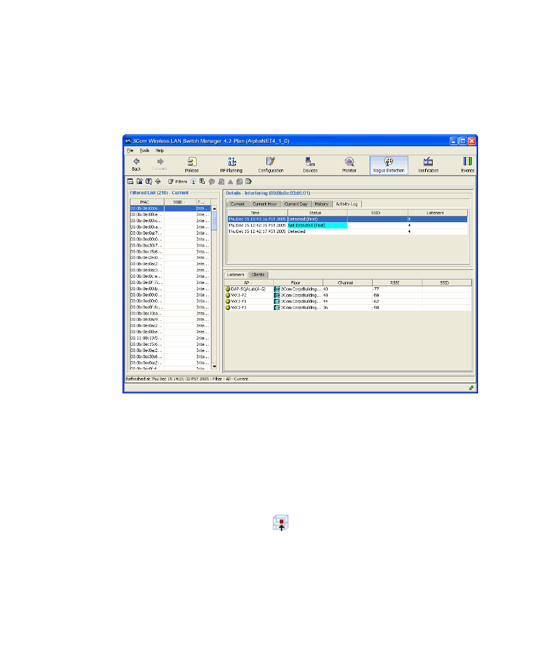Switch to the Current Day tab

tap(296, 204)
